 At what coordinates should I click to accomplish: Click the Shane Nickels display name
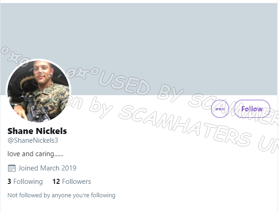point(37,131)
